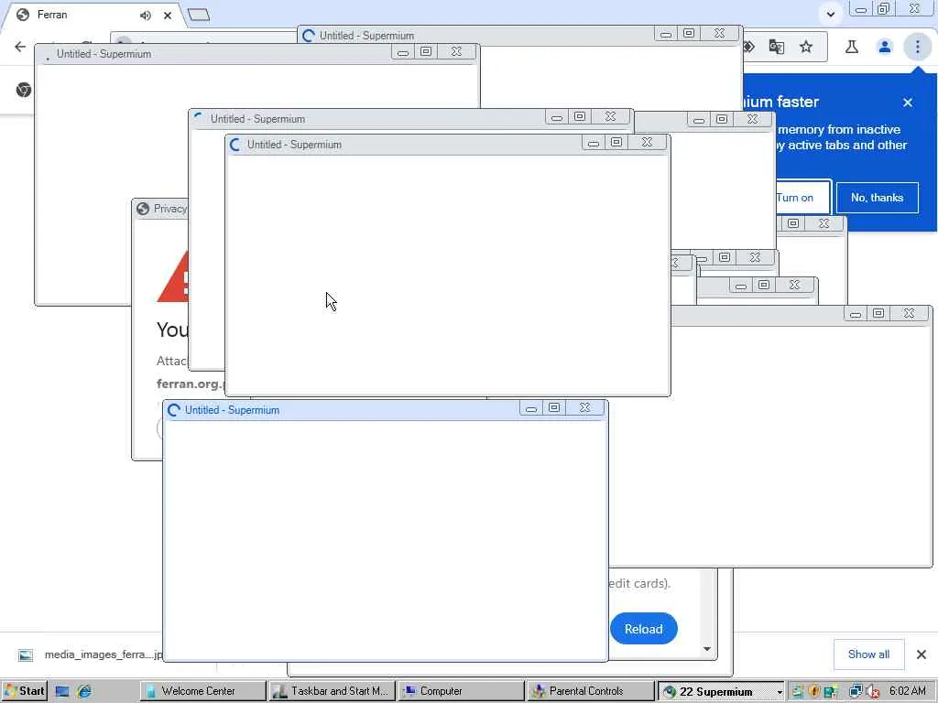The height and width of the screenshot is (703, 938).
Task: Open the profile avatar button
Action: 885,47
